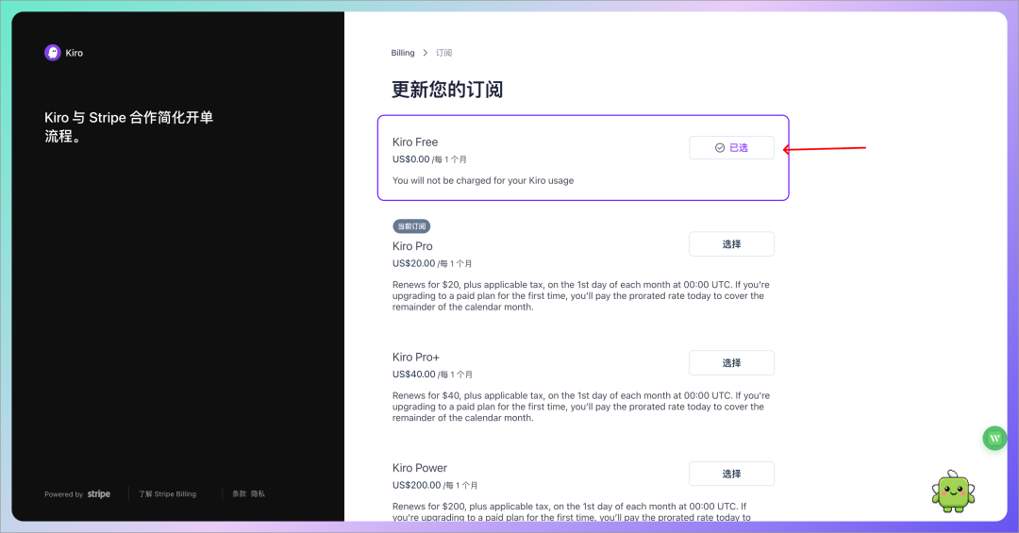
Task: Click the Kiro ghost logo icon
Action: [x=53, y=53]
